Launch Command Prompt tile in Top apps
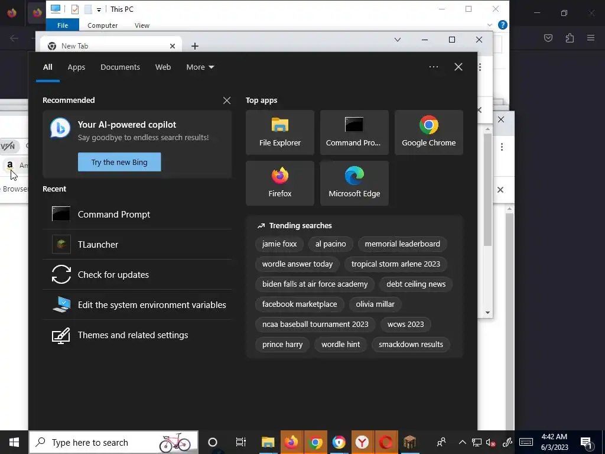The image size is (605, 454). 354,132
